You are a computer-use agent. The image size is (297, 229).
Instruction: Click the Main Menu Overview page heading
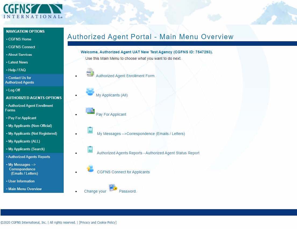[151, 37]
